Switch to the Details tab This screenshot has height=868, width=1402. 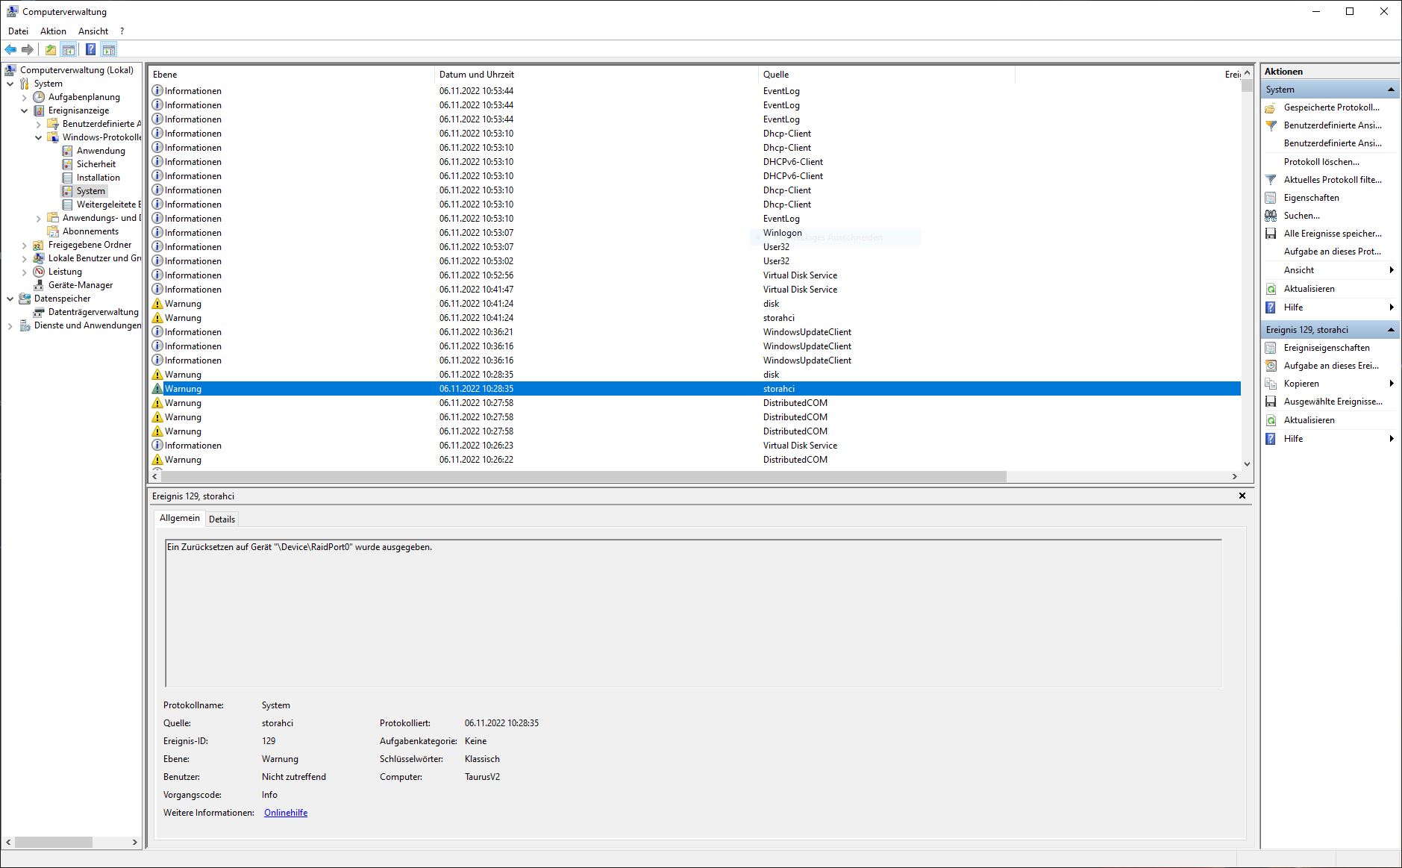[222, 519]
